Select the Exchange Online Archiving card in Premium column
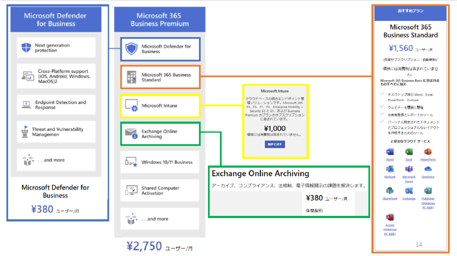 tap(160, 134)
